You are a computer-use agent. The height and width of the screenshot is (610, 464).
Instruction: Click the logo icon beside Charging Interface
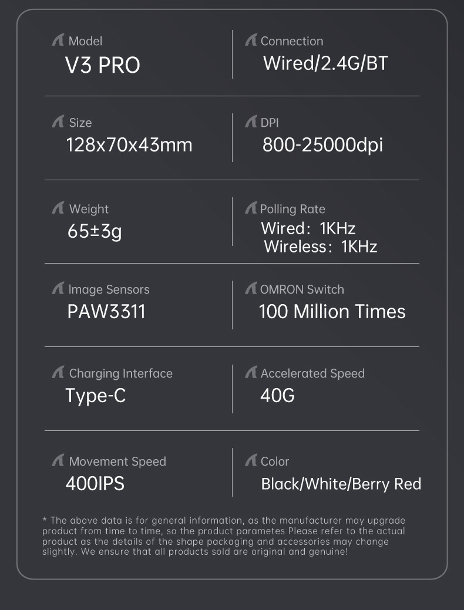58,373
